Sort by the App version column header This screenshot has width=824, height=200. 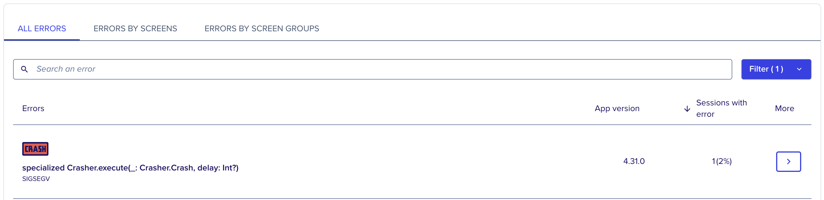coord(617,109)
